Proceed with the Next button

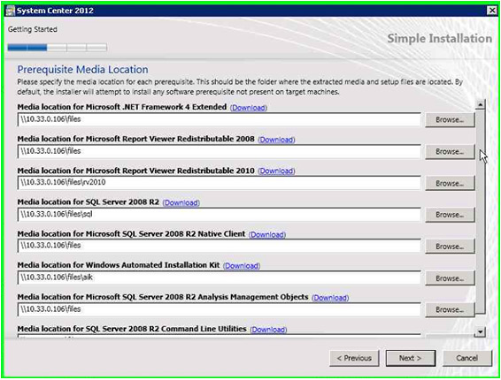[x=411, y=358]
